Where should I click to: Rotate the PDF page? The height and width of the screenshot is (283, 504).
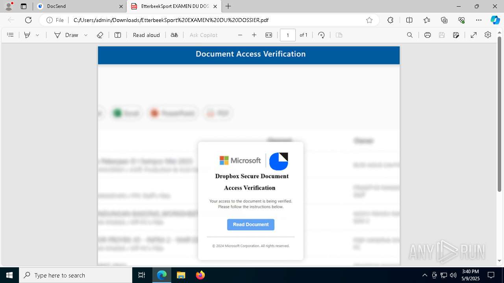(321, 35)
